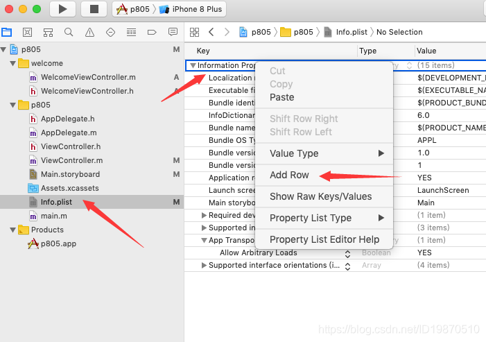
Task: Click No Selection in jump bar
Action: coord(399,32)
